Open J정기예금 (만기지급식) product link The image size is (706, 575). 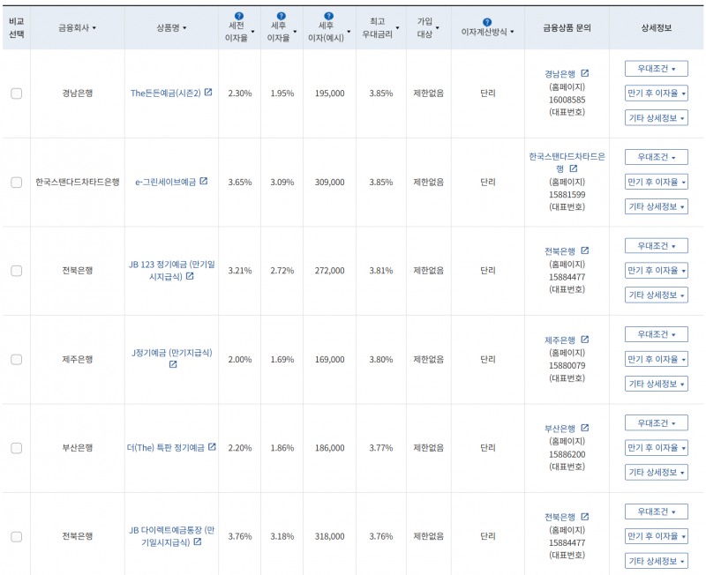tap(171, 353)
